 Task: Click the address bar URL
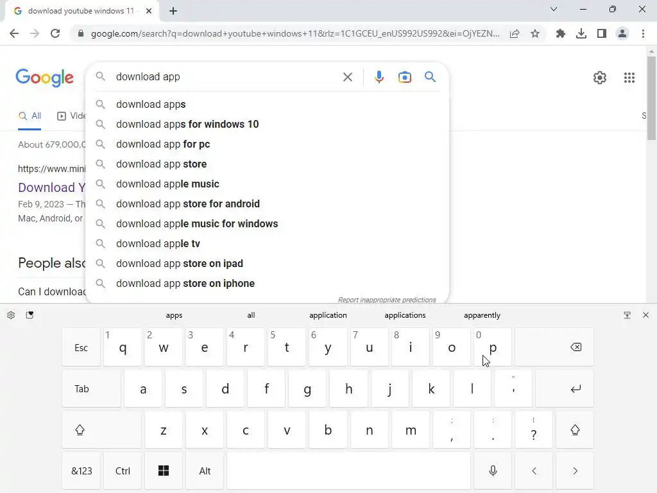tap(295, 33)
